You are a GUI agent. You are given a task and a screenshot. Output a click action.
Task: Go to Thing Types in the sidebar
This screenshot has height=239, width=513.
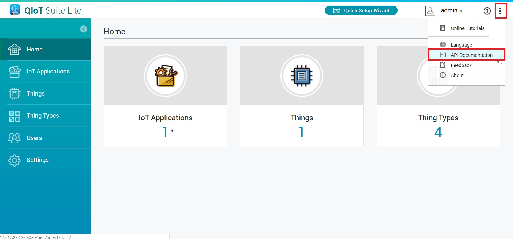point(43,116)
